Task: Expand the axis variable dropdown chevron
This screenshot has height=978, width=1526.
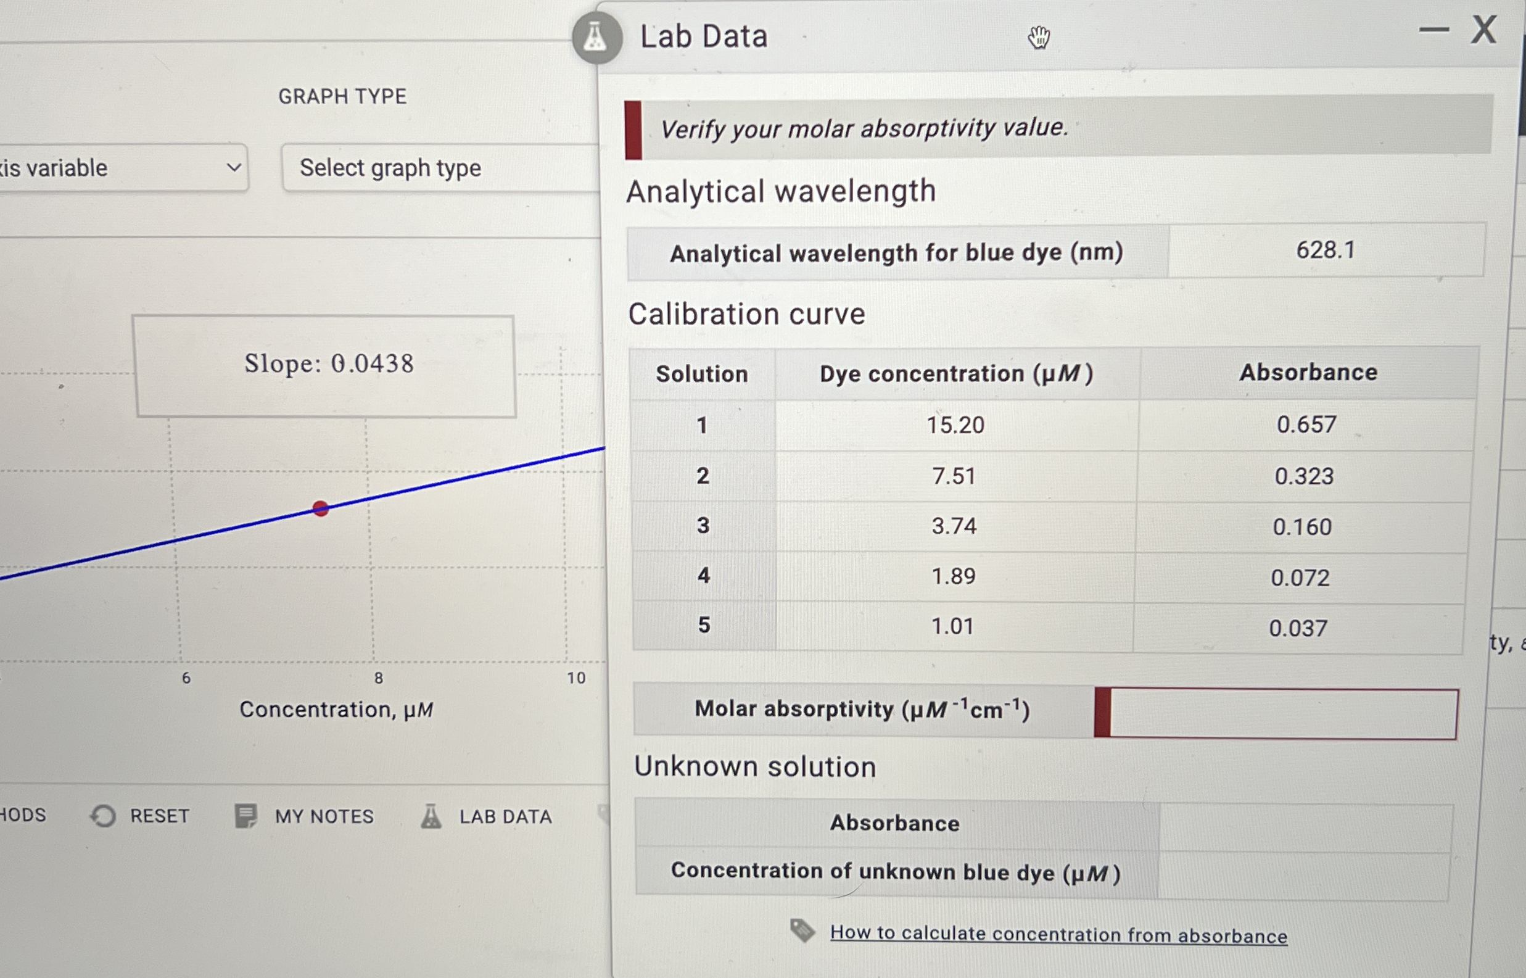Action: [234, 168]
